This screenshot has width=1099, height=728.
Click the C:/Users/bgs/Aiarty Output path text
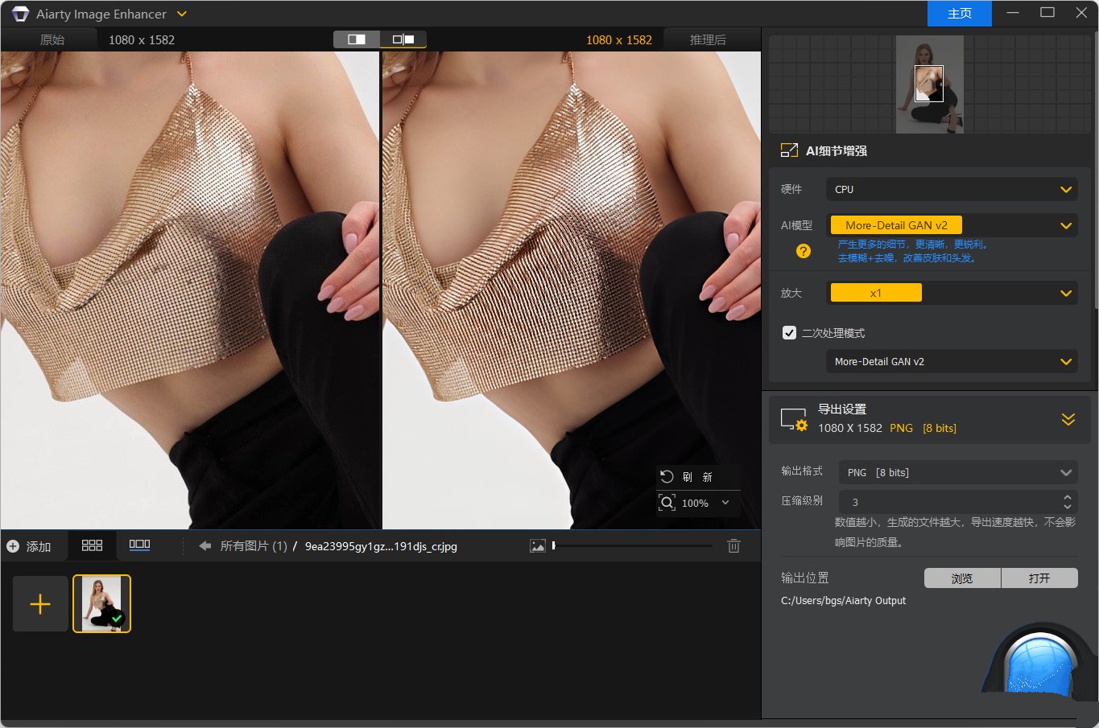pyautogui.click(x=843, y=601)
